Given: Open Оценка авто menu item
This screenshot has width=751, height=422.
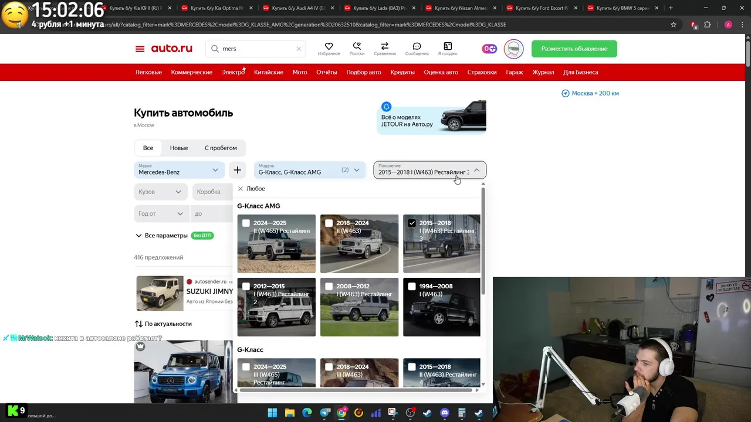Looking at the screenshot, I should pos(441,72).
